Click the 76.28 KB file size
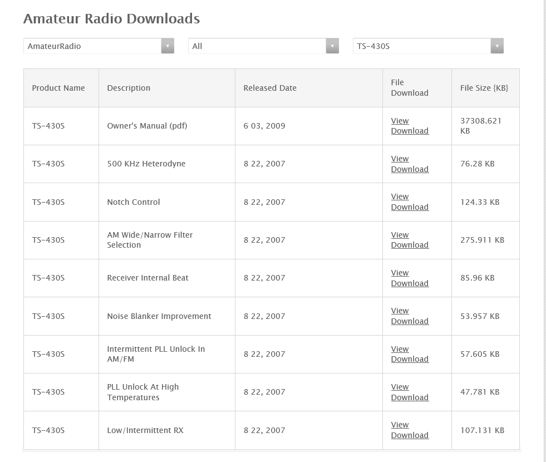 click(x=478, y=164)
